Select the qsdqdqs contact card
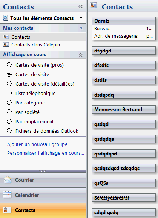 124,139
